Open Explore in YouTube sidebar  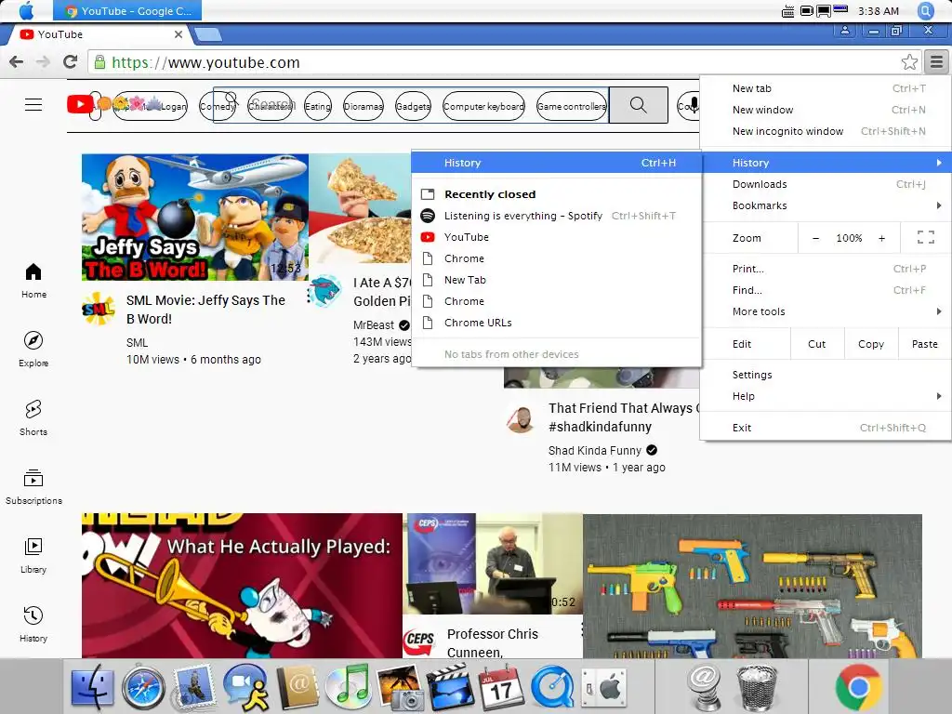click(x=33, y=350)
